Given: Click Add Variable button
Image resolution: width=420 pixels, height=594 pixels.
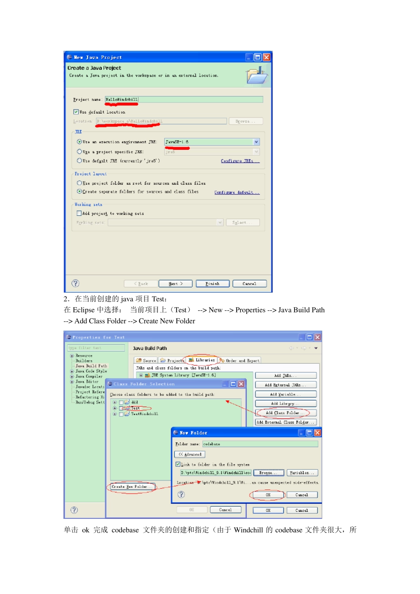Looking at the screenshot, I should point(286,394).
